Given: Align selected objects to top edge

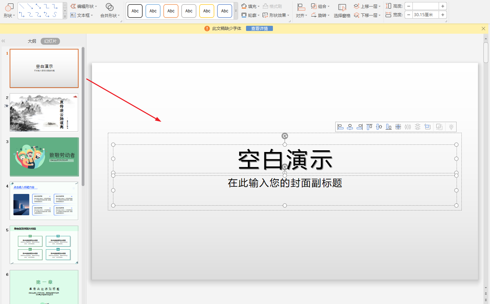Looking at the screenshot, I should 369,127.
